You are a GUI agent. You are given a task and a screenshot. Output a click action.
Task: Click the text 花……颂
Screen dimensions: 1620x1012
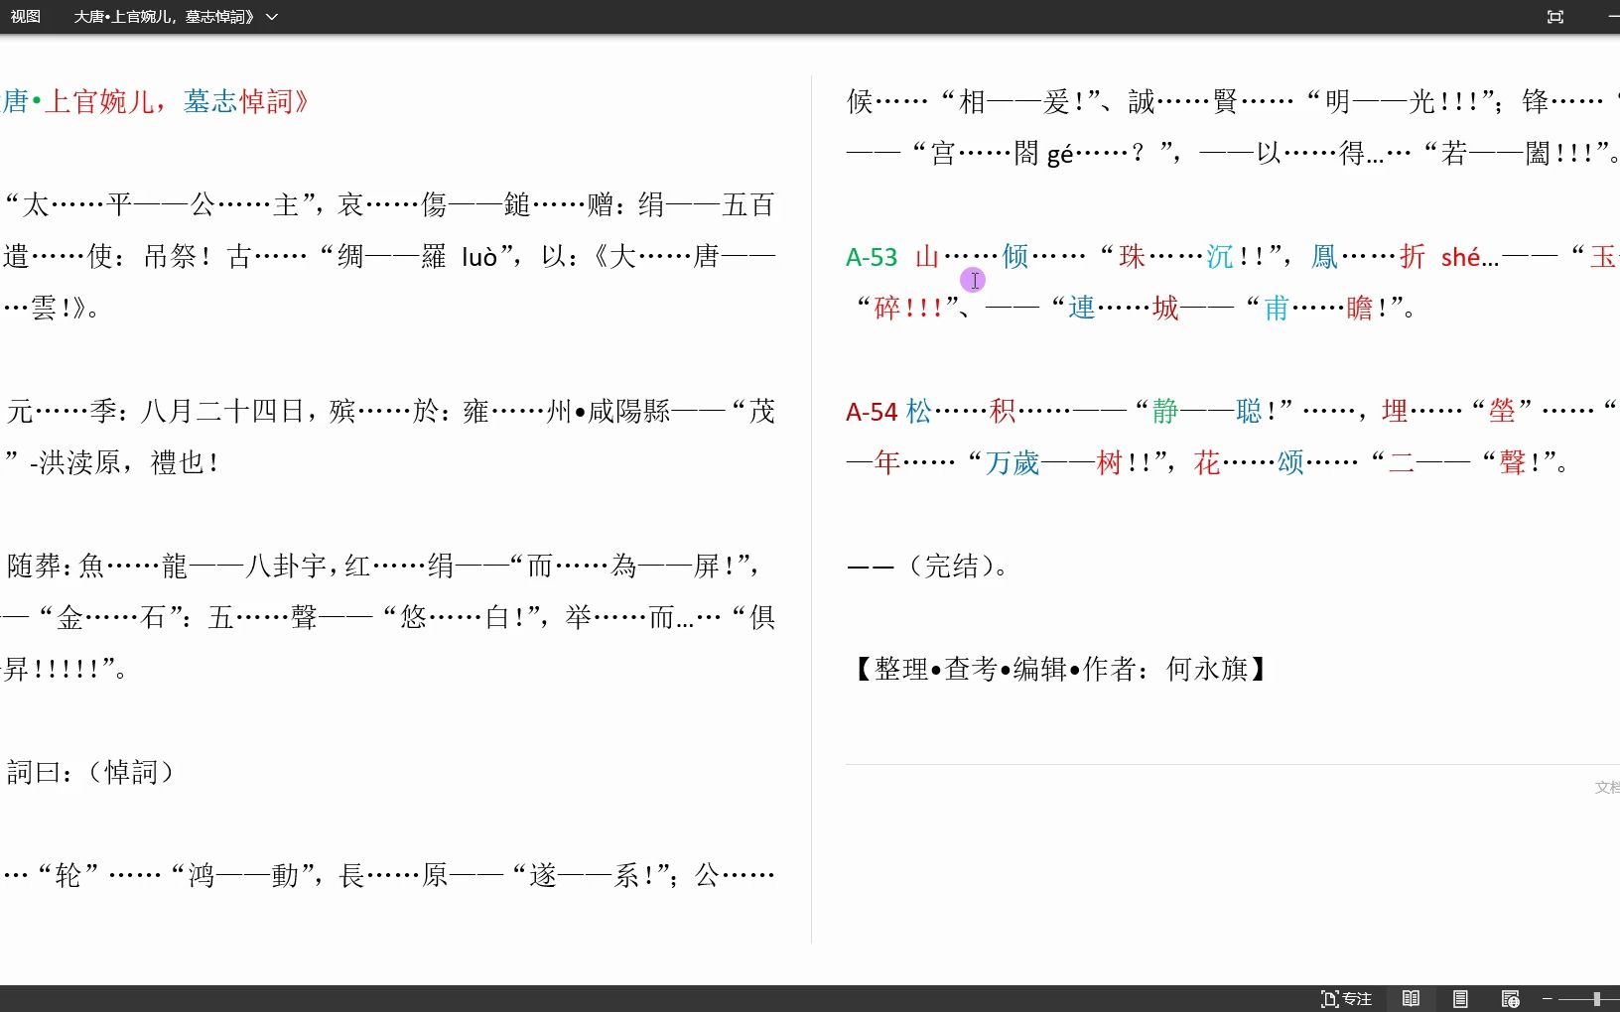1249,463
